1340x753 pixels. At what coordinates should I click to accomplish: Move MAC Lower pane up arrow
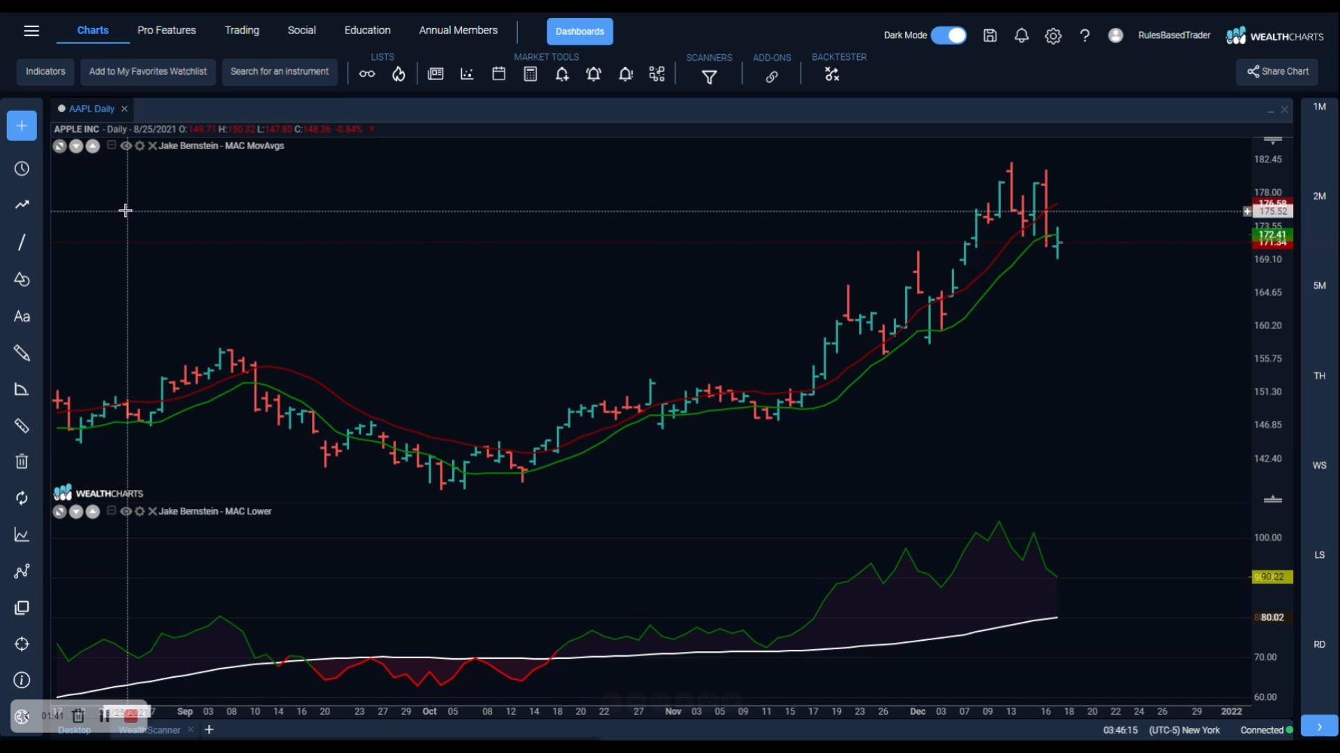[x=92, y=512]
